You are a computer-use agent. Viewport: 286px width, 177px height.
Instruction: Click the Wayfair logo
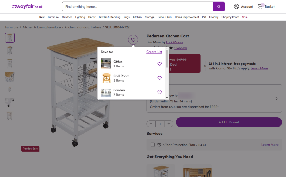pyautogui.click(x=27, y=6)
